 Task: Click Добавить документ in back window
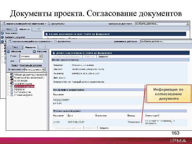[x=15, y=37]
